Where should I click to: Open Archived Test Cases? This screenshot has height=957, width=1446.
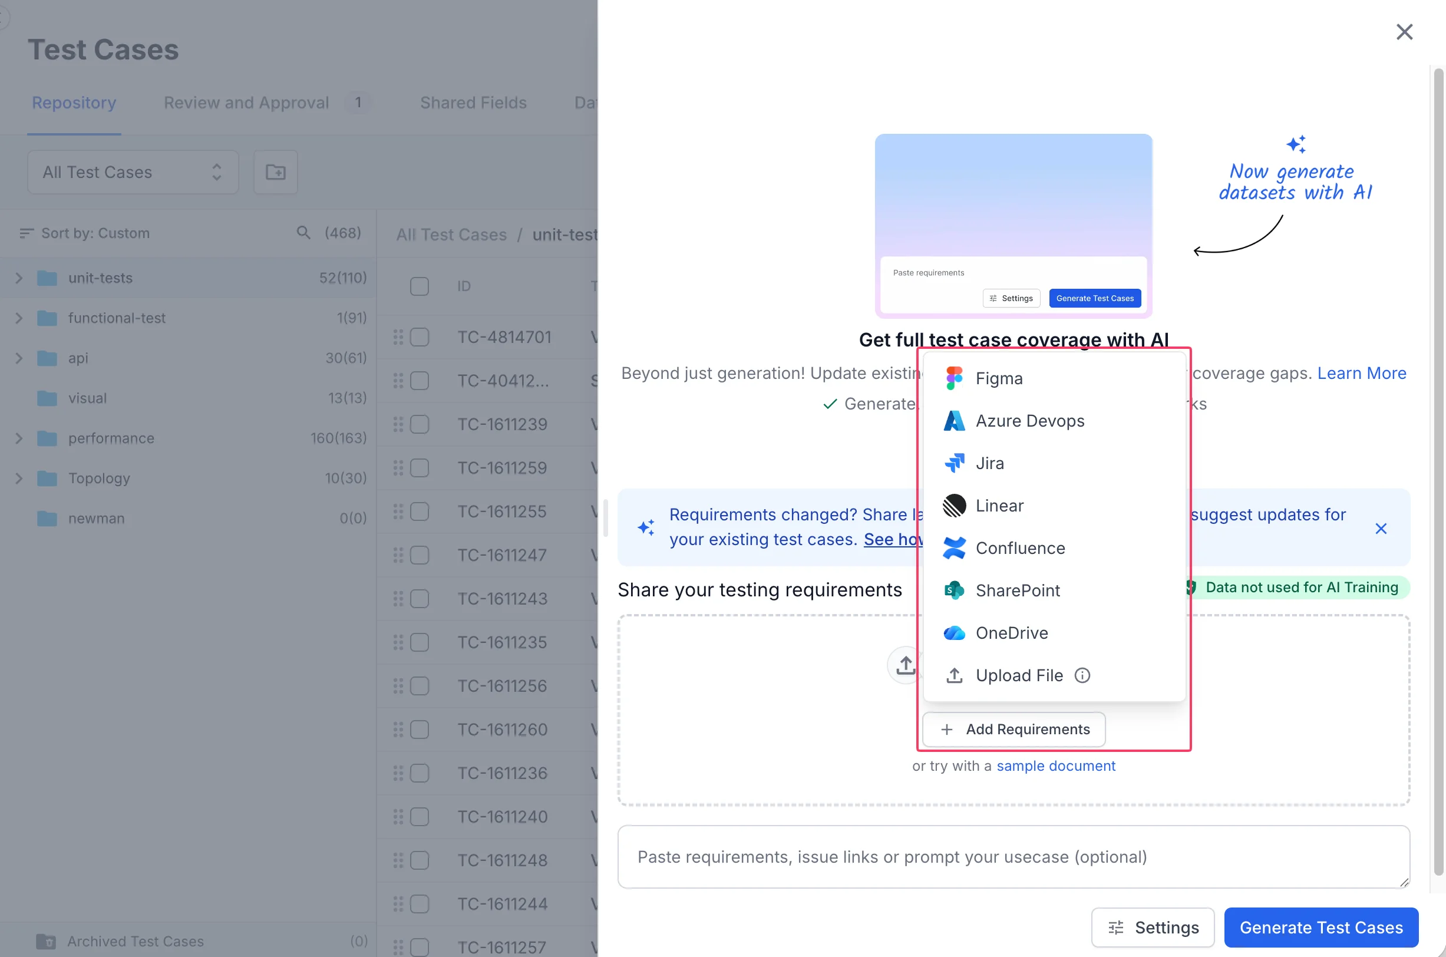(x=188, y=941)
